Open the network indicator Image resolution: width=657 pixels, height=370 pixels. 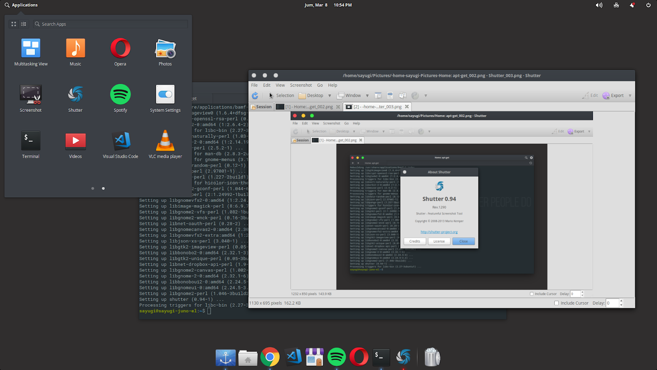616,5
